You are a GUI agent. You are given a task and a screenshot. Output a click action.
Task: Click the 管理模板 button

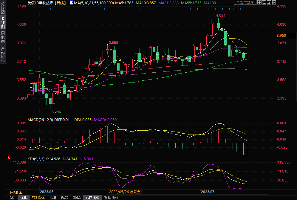[111, 198]
